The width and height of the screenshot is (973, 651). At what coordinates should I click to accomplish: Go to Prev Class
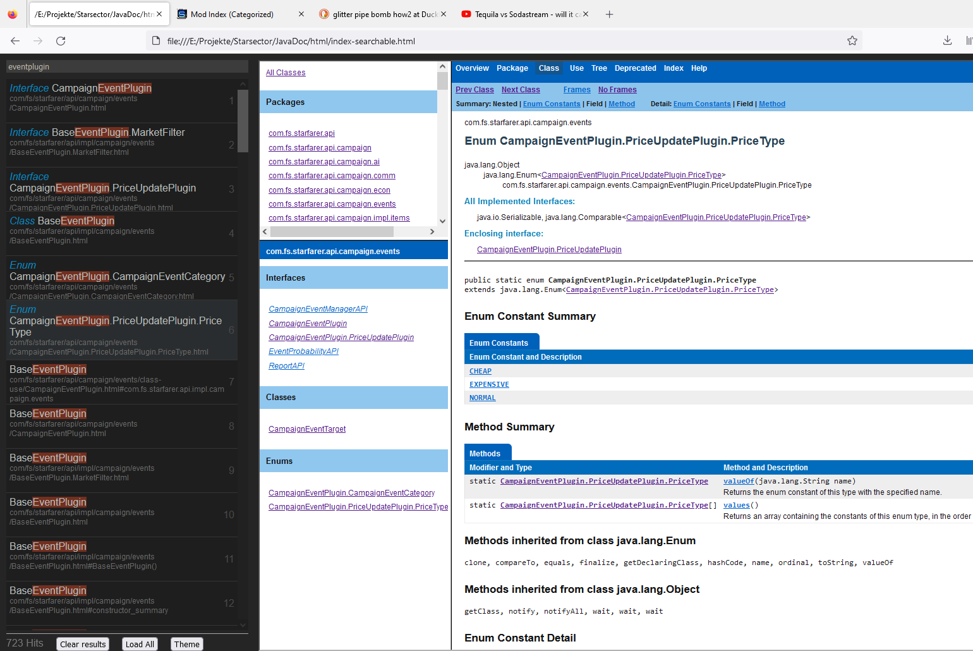(474, 90)
